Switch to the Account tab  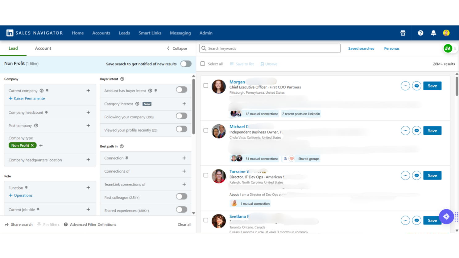(43, 48)
